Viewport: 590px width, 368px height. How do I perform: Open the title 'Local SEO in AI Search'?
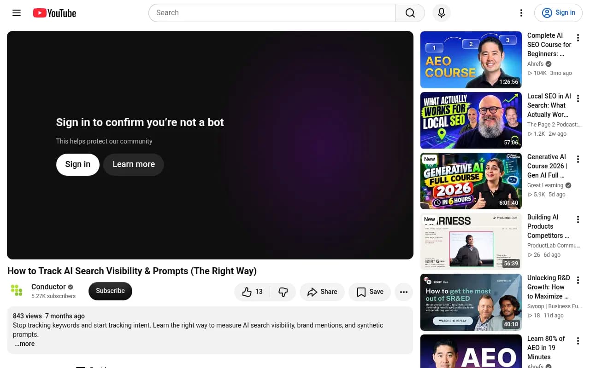(x=549, y=105)
